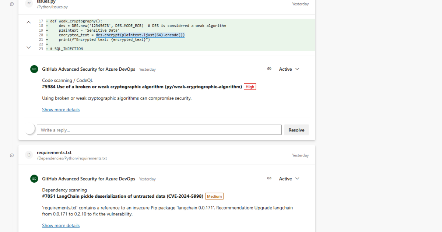Open alert #7051 LangChain pickle deserialization title
The width and height of the screenshot is (442, 232).
pyautogui.click(x=123, y=197)
